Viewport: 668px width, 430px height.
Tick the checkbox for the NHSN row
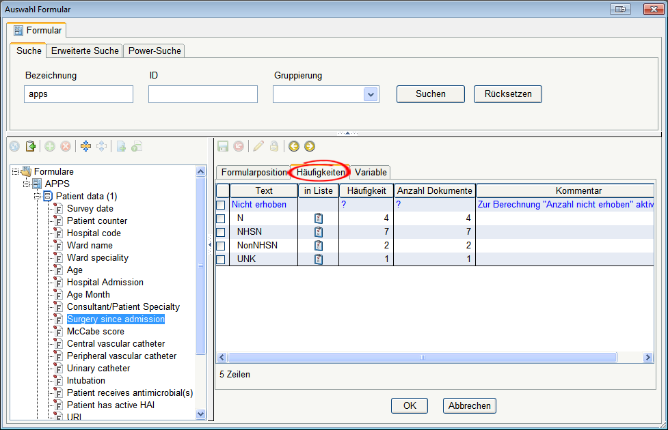tap(221, 232)
